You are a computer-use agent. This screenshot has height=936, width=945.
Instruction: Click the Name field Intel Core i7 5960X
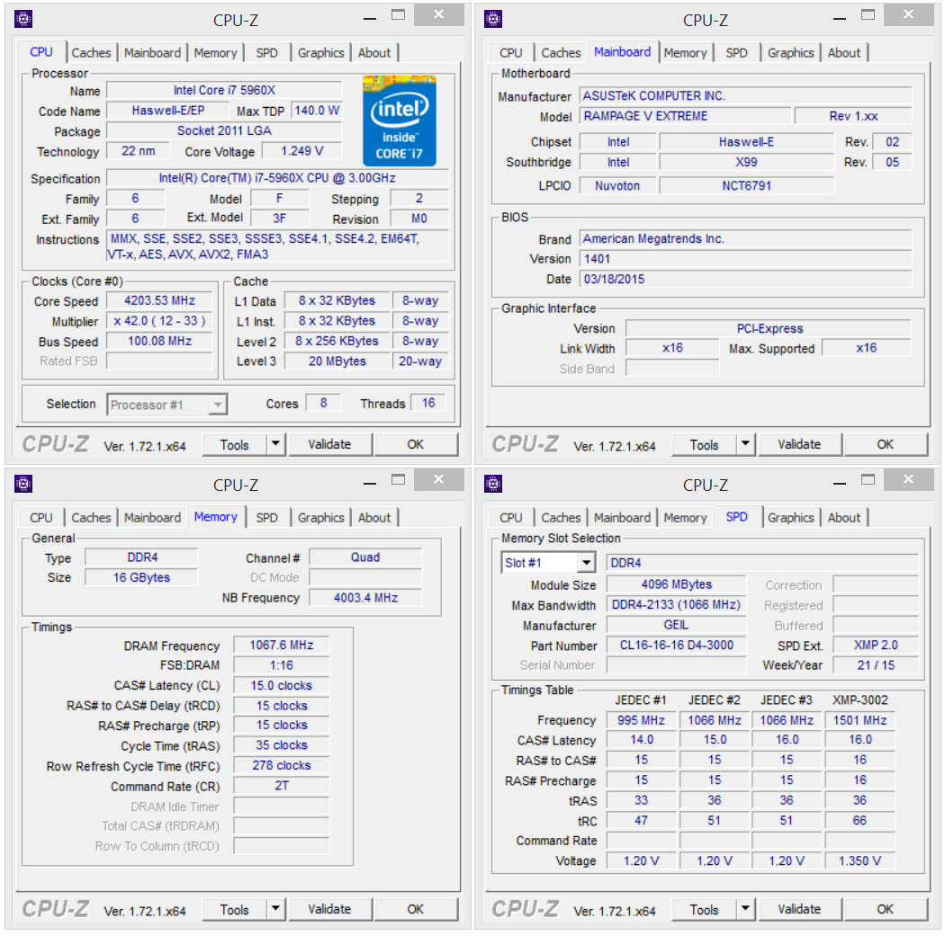click(x=224, y=90)
